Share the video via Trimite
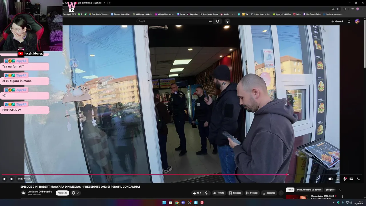The width and height of the screenshot is (366, 206). click(218, 193)
